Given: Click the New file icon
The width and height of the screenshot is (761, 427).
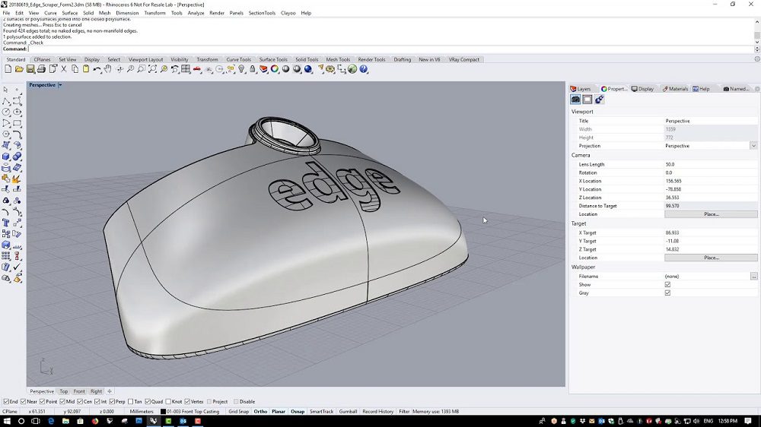Looking at the screenshot, I should click(8, 69).
